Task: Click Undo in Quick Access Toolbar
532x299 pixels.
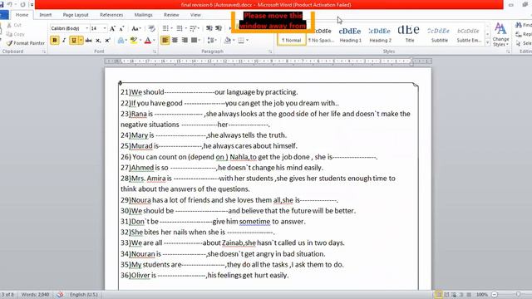Action: pos(9,5)
